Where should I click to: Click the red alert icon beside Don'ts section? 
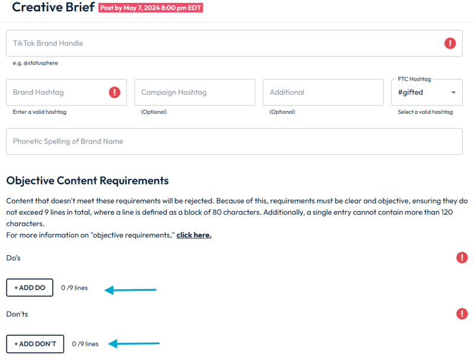[x=462, y=314]
